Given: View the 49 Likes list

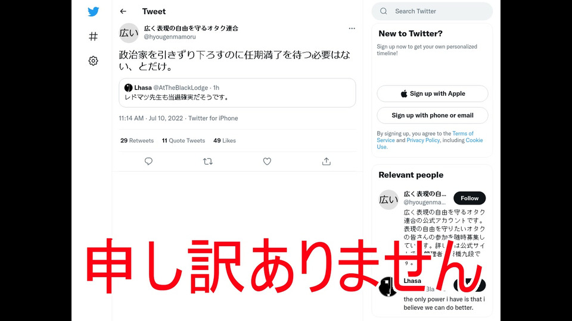Looking at the screenshot, I should pyautogui.click(x=225, y=140).
